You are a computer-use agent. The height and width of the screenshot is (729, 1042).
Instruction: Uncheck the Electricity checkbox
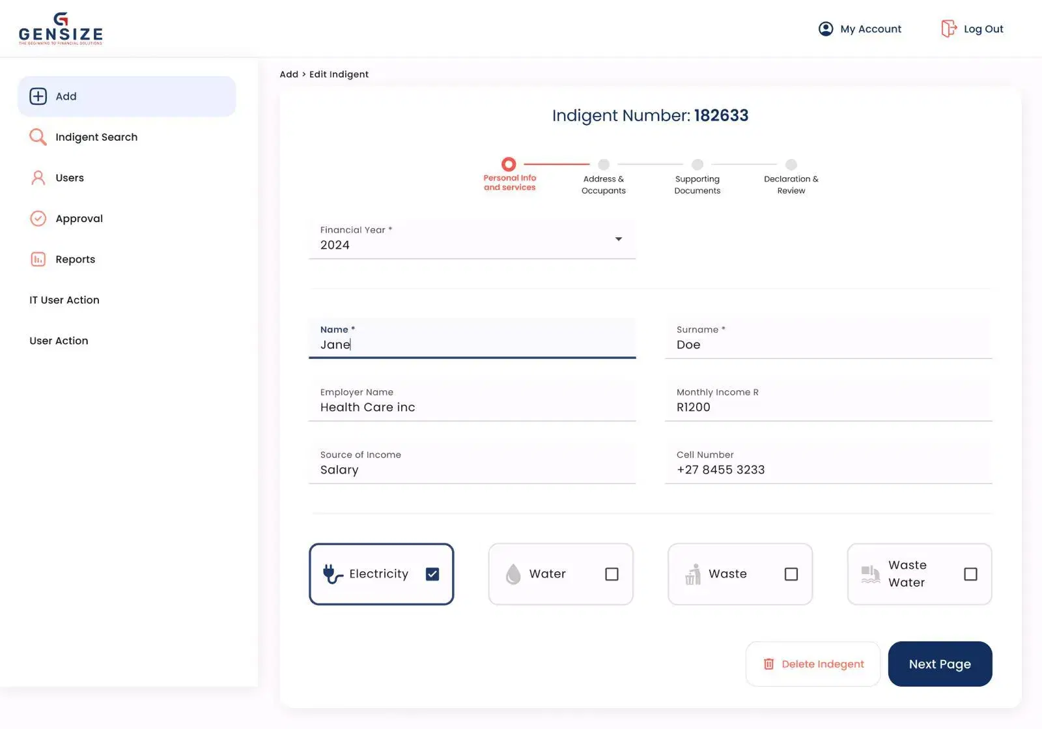(x=432, y=574)
